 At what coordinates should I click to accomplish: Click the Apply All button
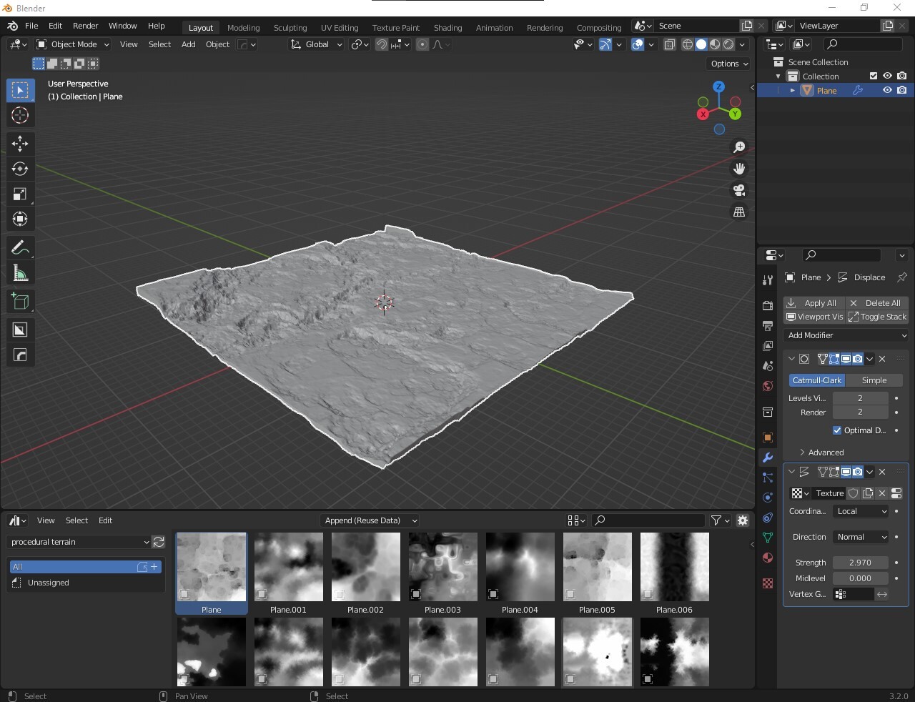click(813, 303)
